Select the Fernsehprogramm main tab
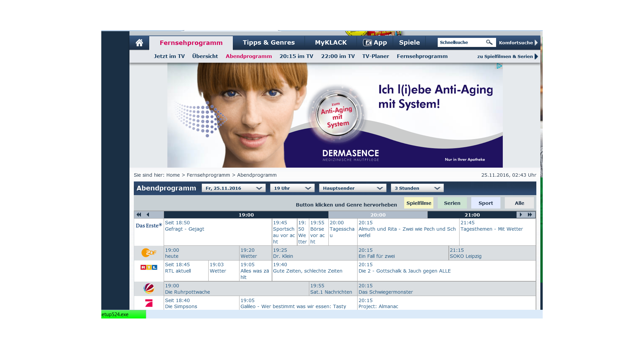Image resolution: width=644 pixels, height=349 pixels. click(191, 43)
